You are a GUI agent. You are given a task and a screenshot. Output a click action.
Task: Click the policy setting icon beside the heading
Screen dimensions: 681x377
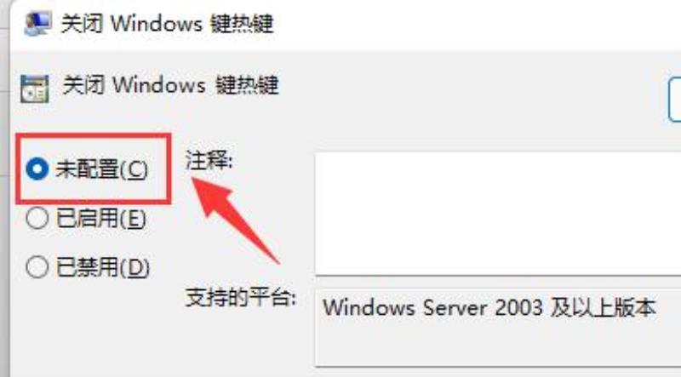pyautogui.click(x=34, y=89)
